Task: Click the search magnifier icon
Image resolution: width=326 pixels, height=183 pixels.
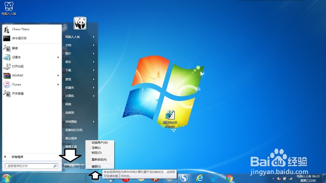Action: pyautogui.click(x=55, y=166)
